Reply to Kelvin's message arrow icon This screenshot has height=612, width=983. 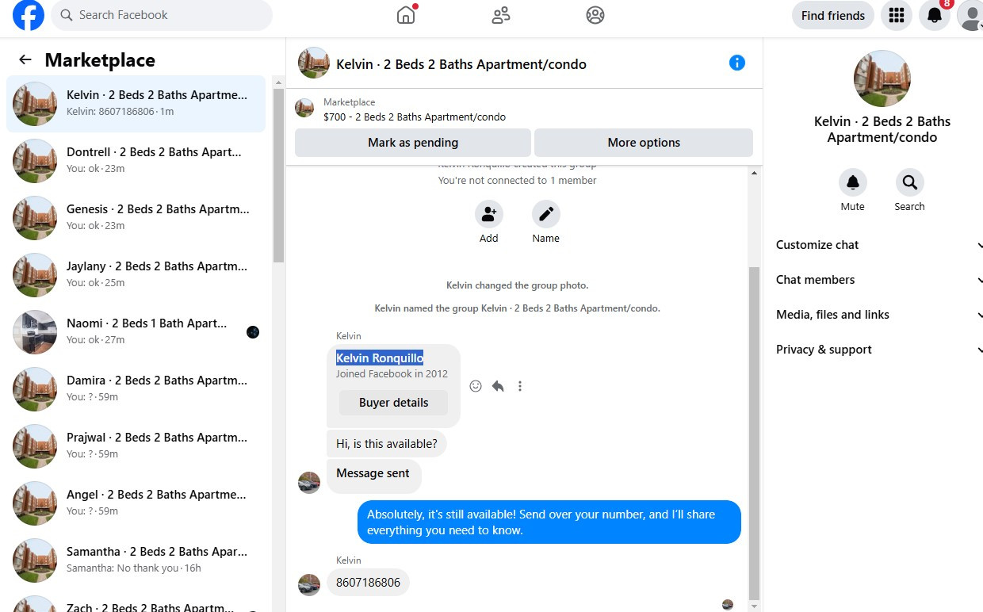[498, 386]
